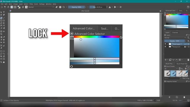Select the Move tool
The height and width of the screenshot is (107, 190).
click(4, 32)
